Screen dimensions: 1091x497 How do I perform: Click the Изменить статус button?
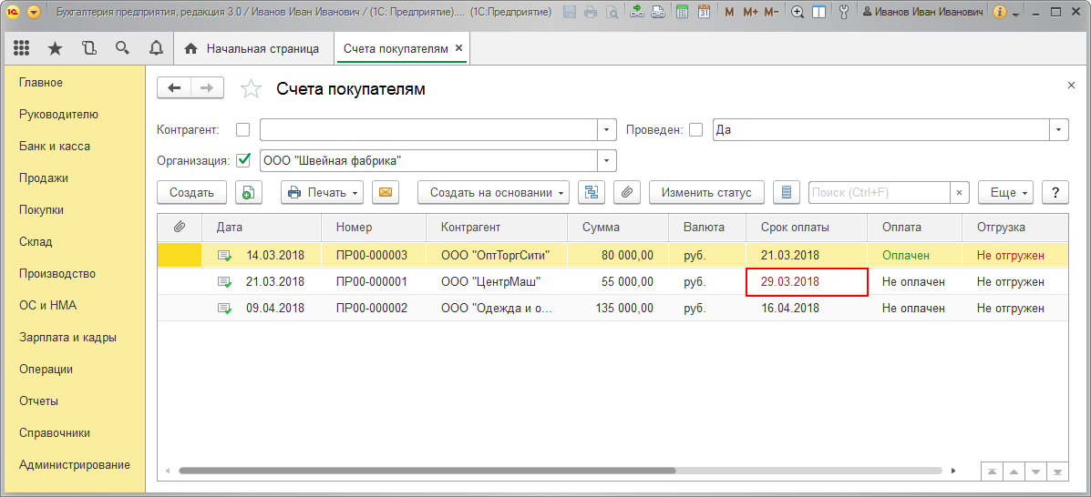(x=706, y=192)
